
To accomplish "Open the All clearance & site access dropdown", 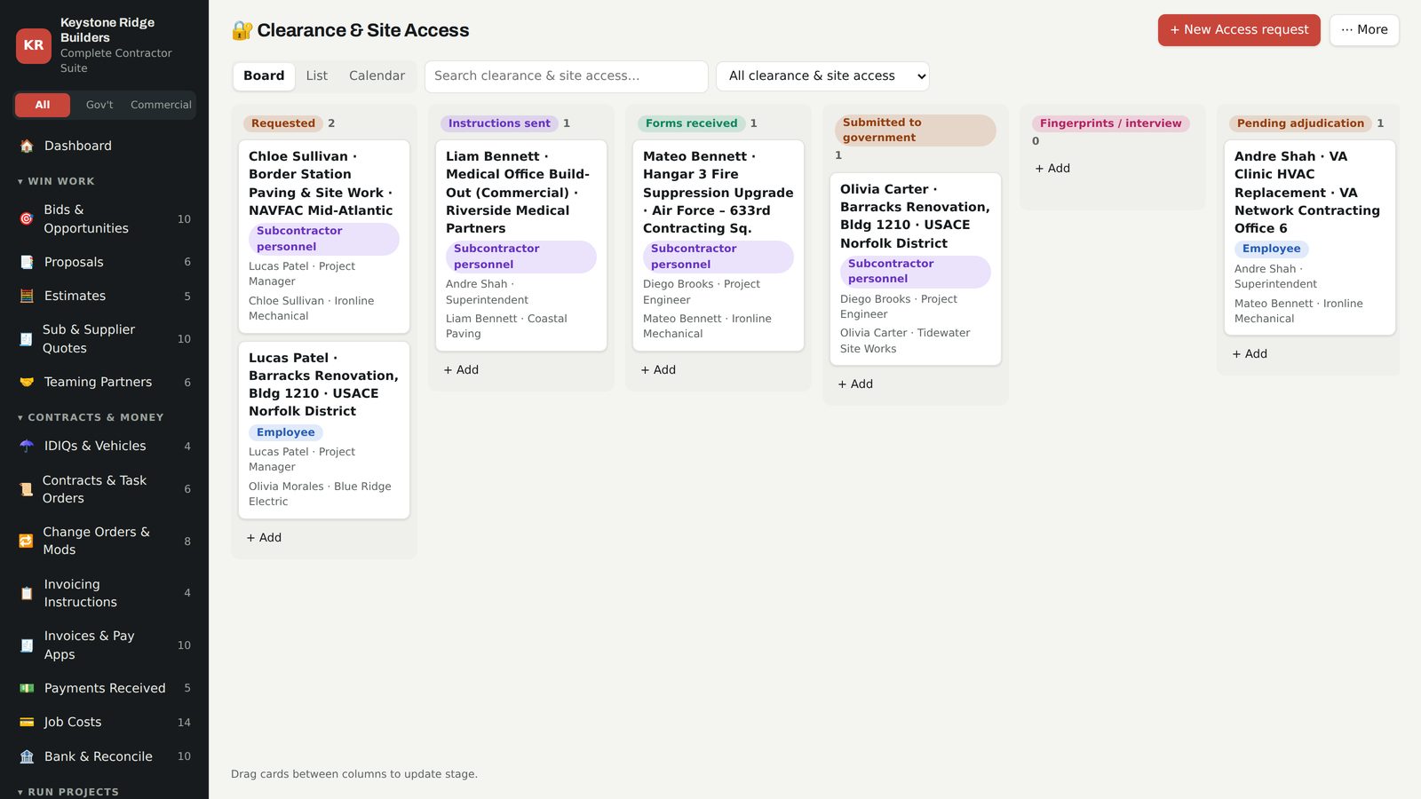I will [822, 76].
